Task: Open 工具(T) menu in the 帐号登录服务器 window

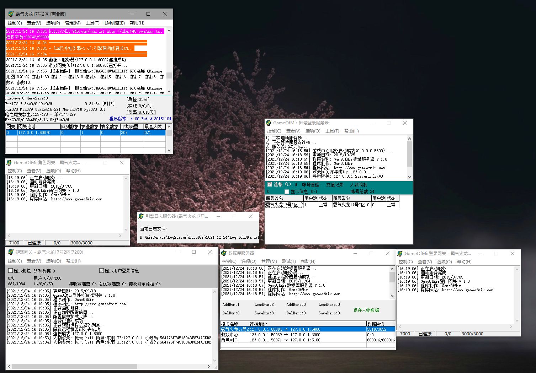Action: pyautogui.click(x=332, y=131)
